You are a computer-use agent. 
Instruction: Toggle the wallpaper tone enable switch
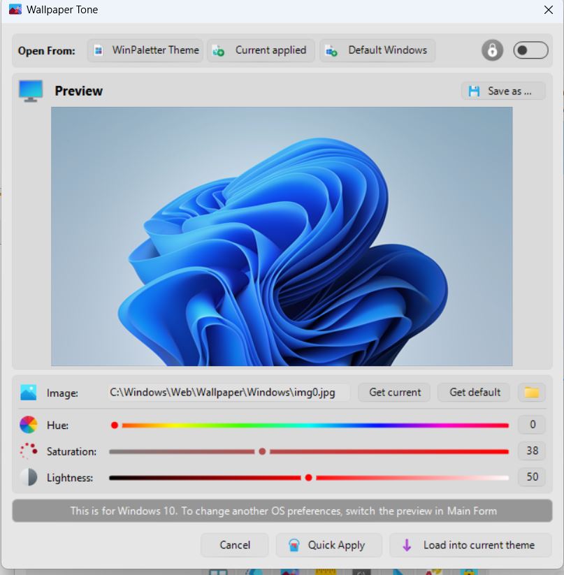click(530, 50)
